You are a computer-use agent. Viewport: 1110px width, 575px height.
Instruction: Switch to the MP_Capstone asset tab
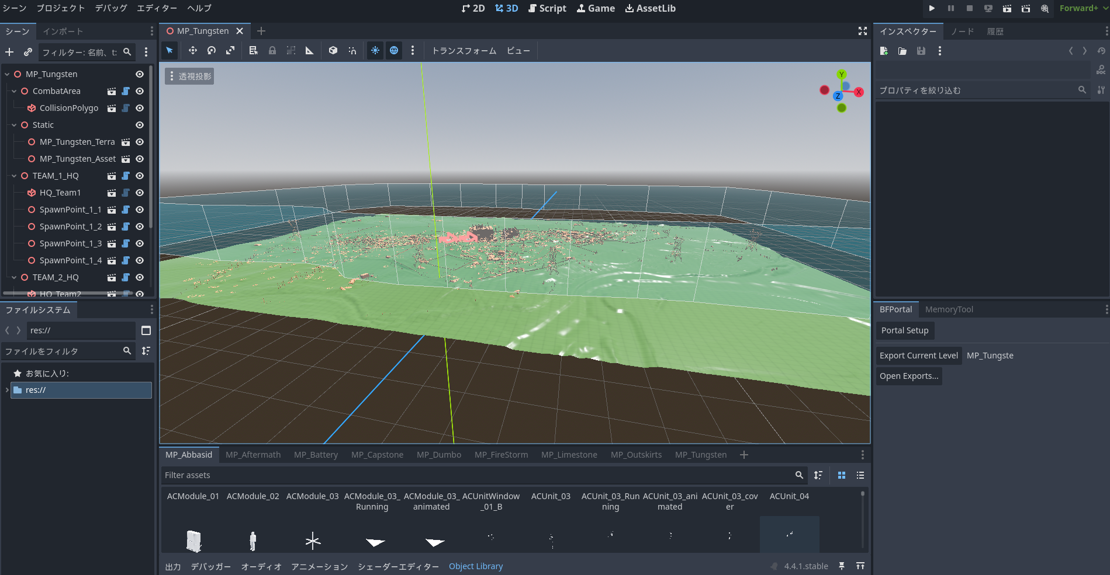[377, 455]
